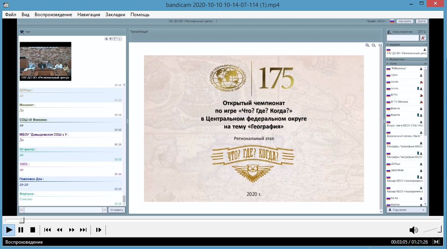
Task: Select user Ко Ка in guest list
Action: pyautogui.click(x=405, y=198)
